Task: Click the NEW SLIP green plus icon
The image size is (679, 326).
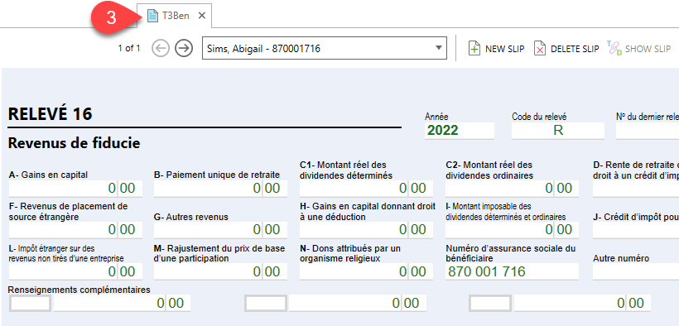Action: (x=474, y=49)
